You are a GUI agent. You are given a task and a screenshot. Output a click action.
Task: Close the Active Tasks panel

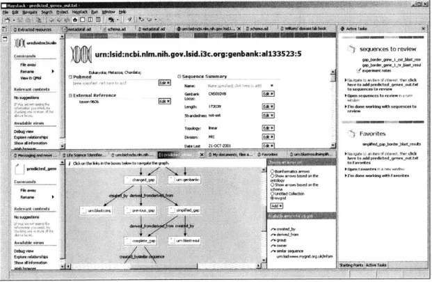pyautogui.click(x=423, y=29)
